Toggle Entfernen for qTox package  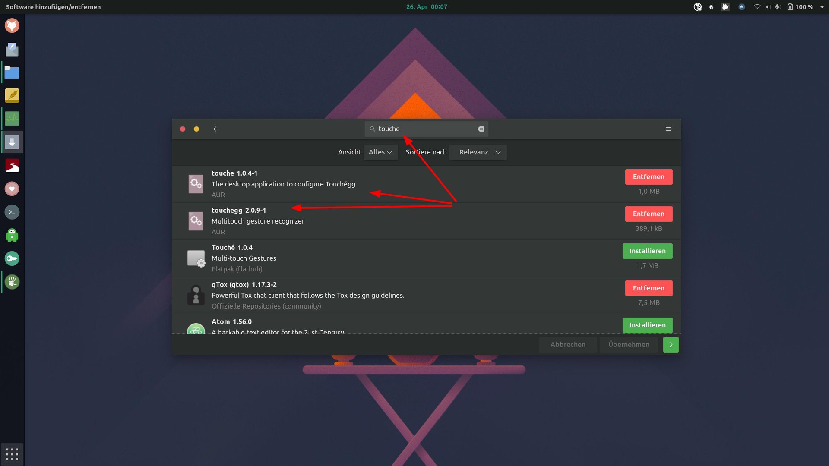[x=649, y=288]
